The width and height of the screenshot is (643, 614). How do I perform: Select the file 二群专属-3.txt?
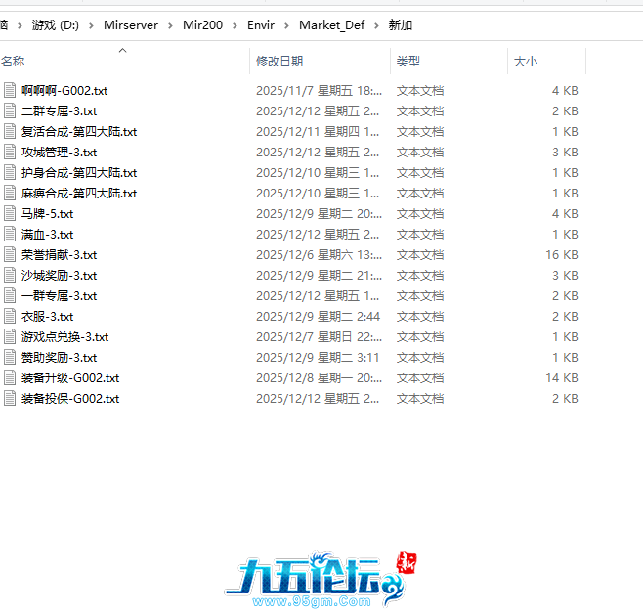pos(59,110)
